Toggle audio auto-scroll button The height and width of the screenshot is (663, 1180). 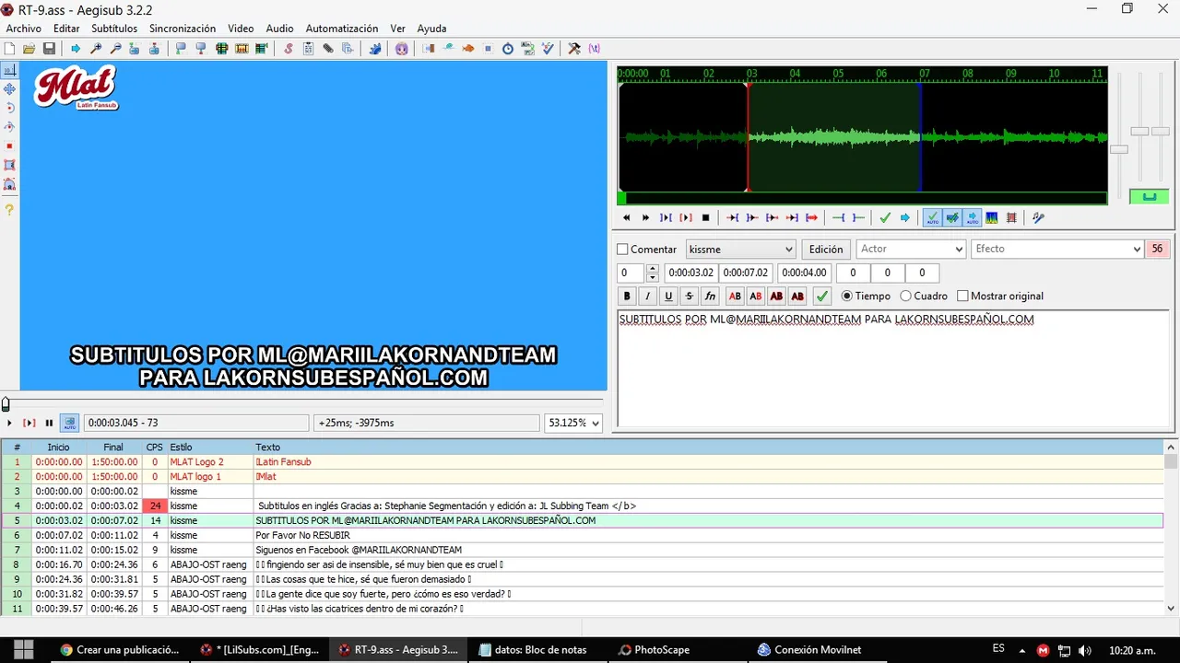tap(972, 218)
